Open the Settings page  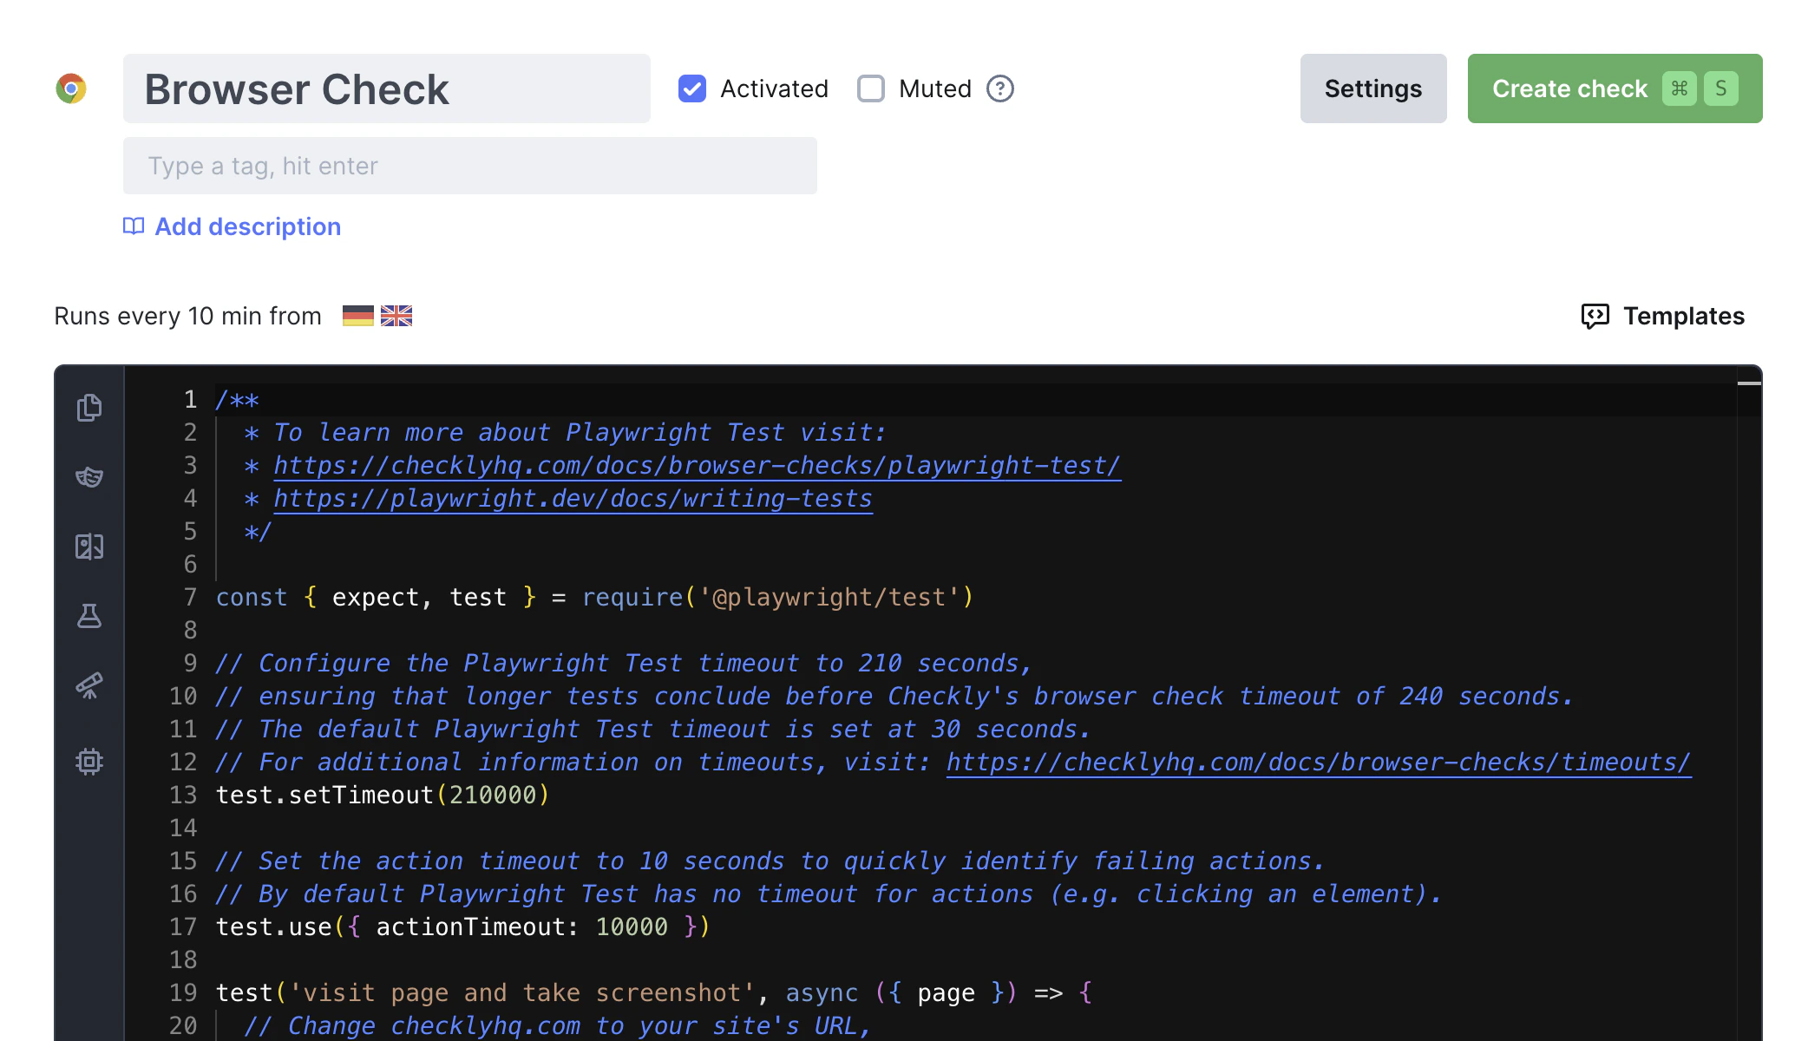[1372, 88]
